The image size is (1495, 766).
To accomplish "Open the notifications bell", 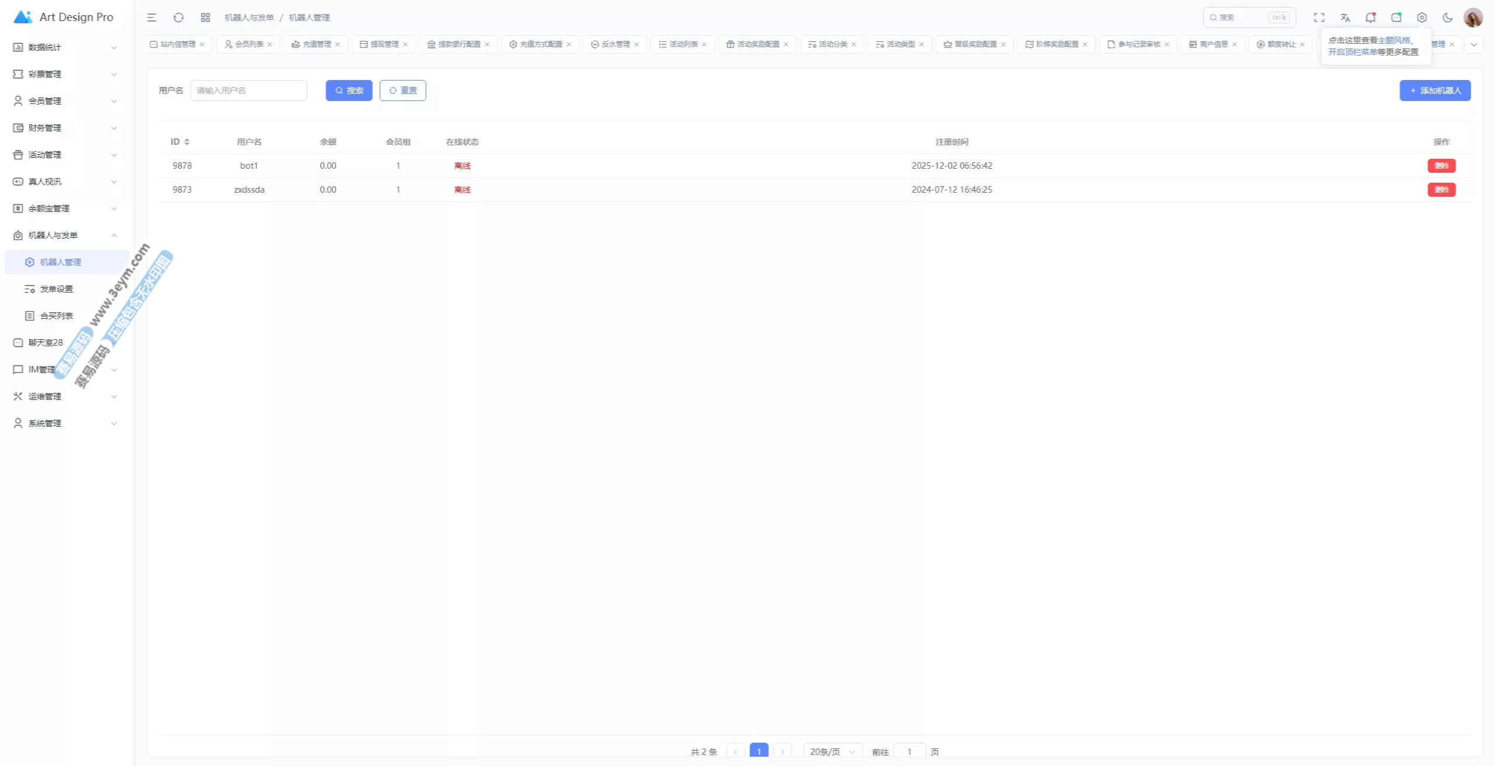I will 1370,18.
